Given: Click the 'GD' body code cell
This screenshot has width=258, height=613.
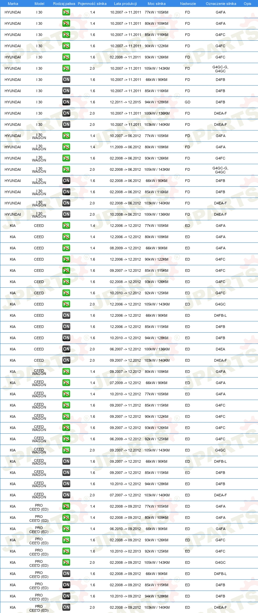Looking at the screenshot, I should 187,102.
